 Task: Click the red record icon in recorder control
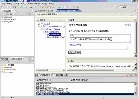click(127, 75)
